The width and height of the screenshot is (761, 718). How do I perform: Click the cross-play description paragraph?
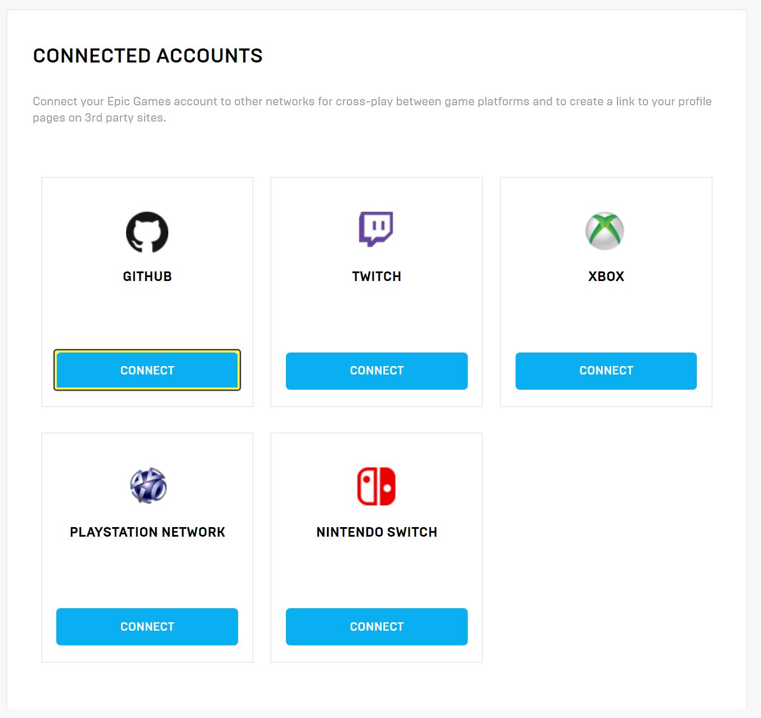[371, 109]
